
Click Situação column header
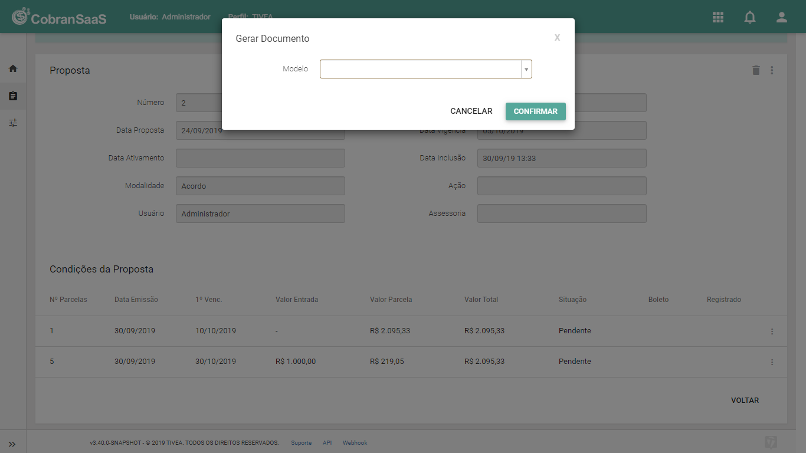[572, 300]
